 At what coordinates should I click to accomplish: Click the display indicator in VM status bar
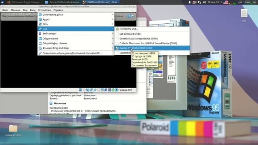point(102,90)
